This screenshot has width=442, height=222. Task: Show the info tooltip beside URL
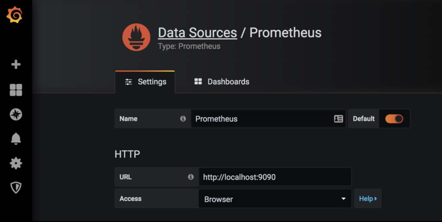[x=191, y=177]
